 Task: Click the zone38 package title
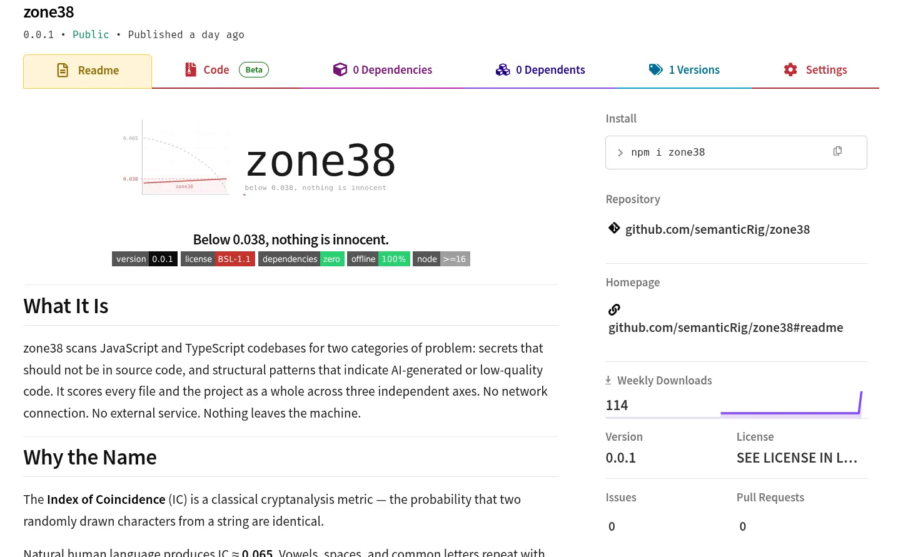click(x=49, y=12)
